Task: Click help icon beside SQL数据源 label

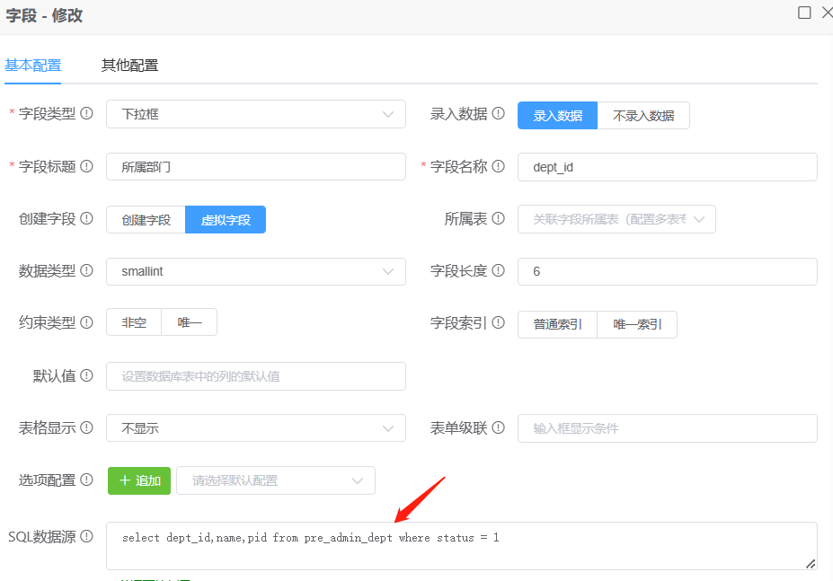Action: [x=87, y=536]
